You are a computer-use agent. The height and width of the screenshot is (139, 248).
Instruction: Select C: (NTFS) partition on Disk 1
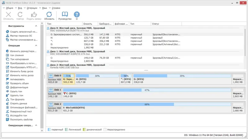(x=147, y=93)
